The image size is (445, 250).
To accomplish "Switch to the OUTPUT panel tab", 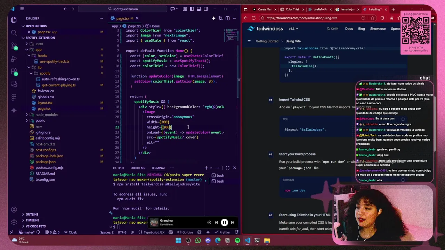I will pos(119,168).
